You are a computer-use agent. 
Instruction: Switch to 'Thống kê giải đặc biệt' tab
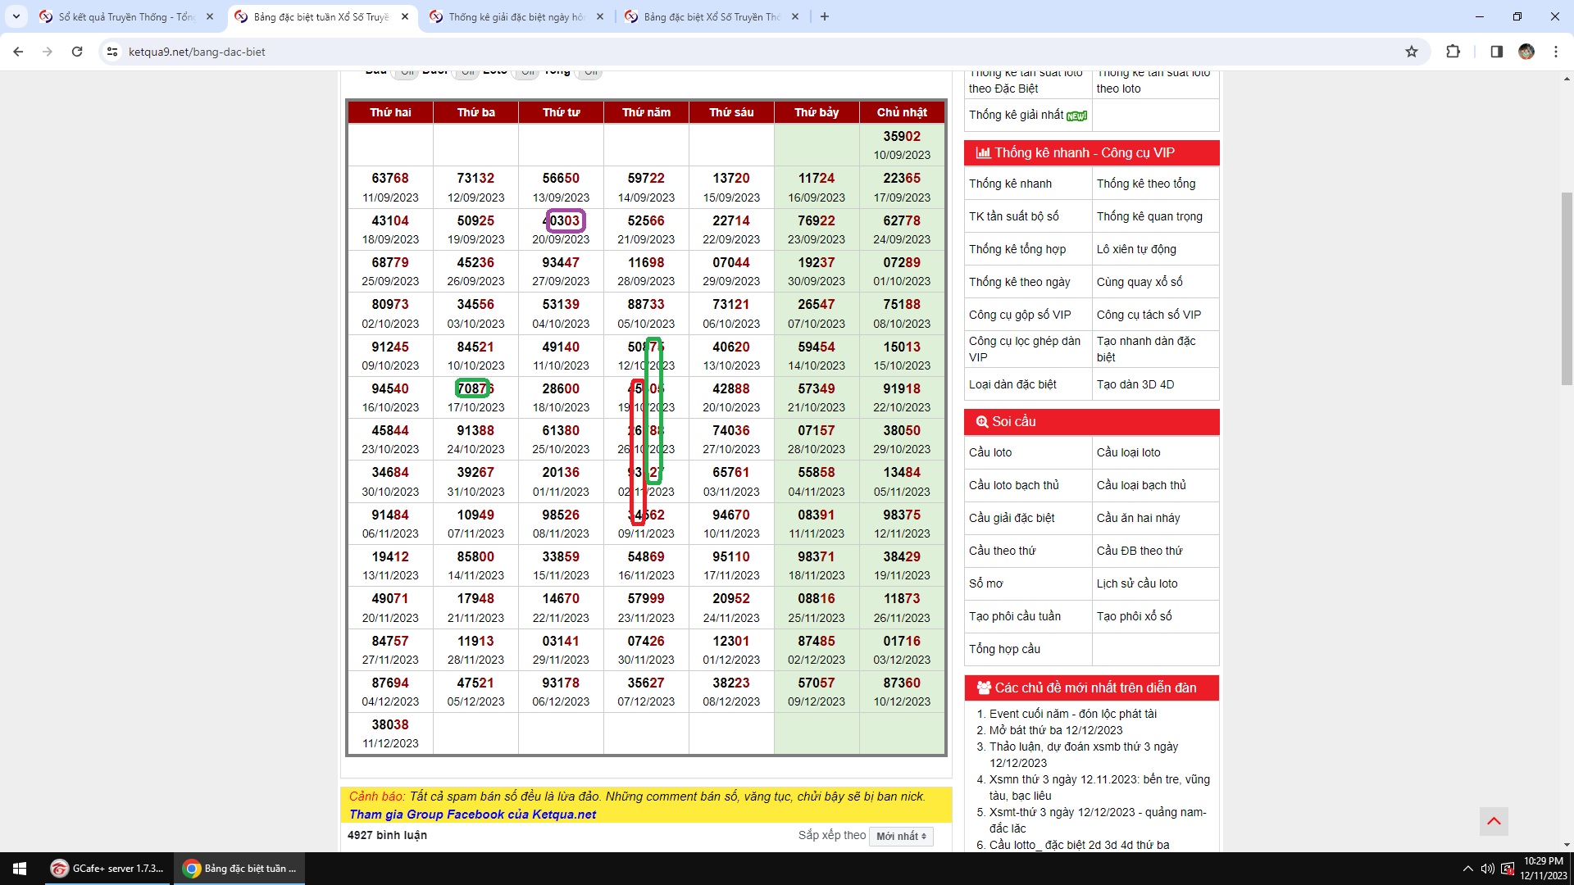click(516, 16)
